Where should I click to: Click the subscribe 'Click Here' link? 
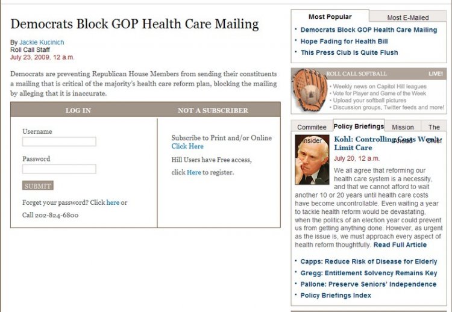187,146
